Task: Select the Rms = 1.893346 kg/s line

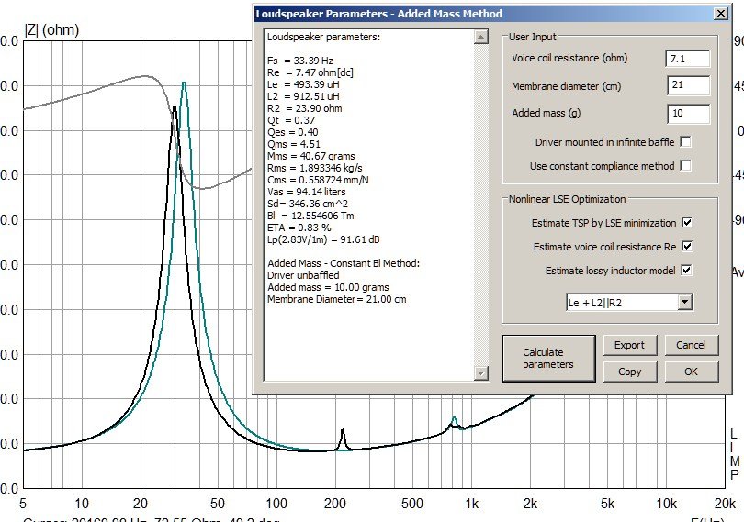Action: [x=314, y=168]
